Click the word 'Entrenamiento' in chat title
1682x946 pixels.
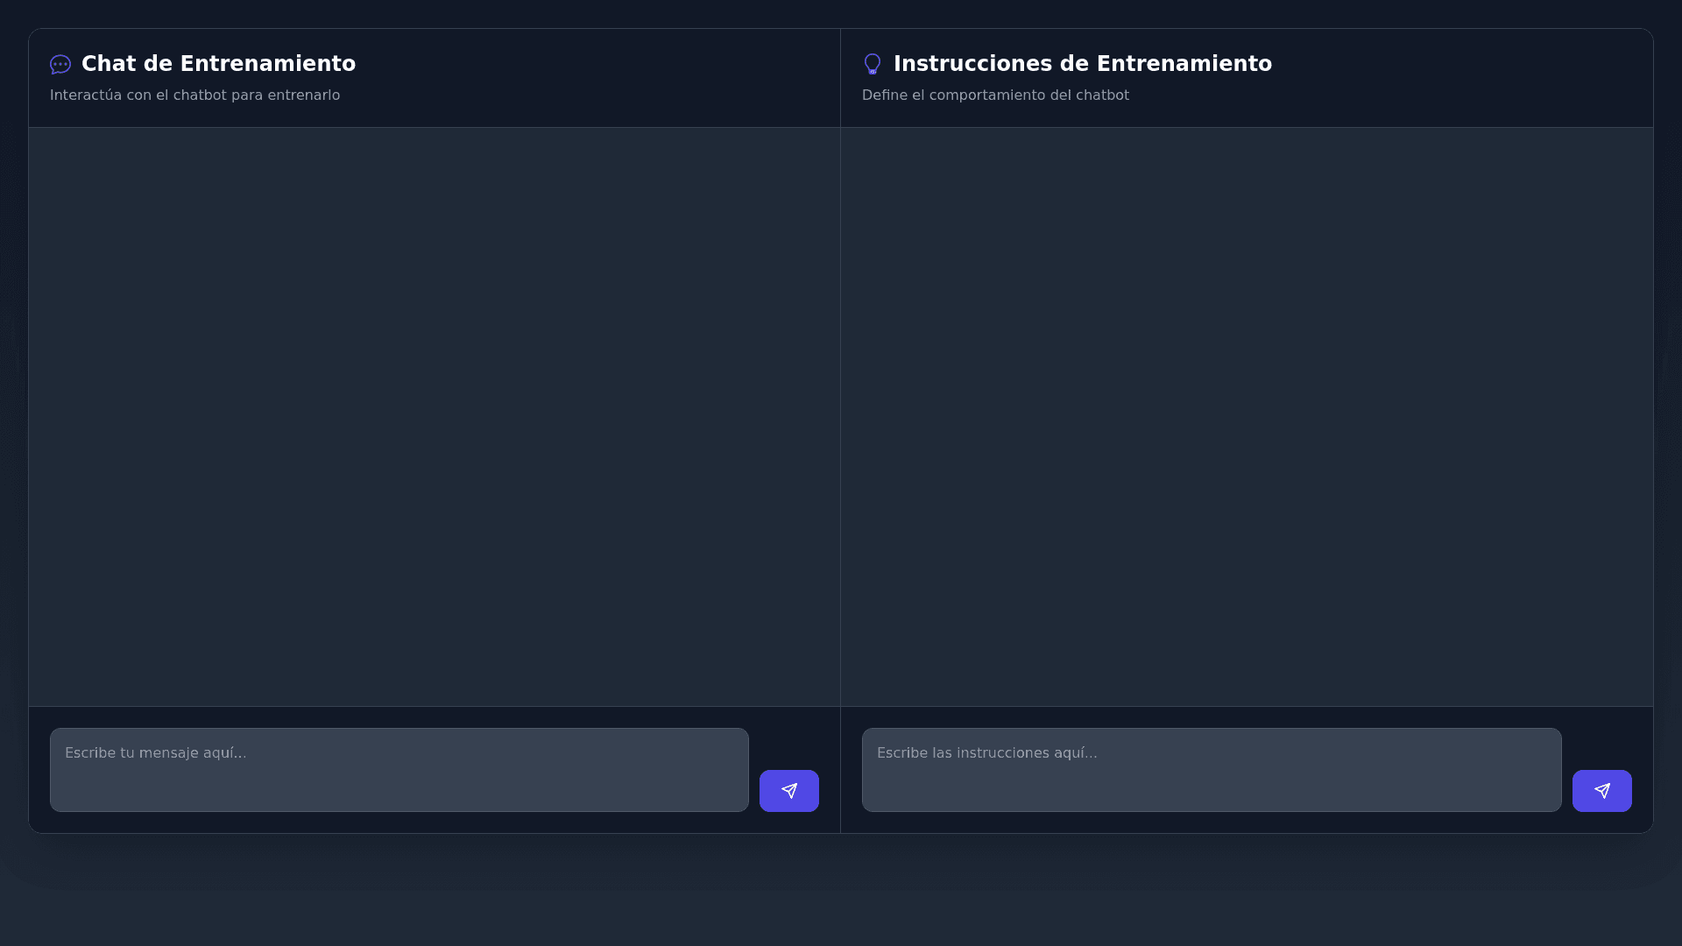[267, 64]
